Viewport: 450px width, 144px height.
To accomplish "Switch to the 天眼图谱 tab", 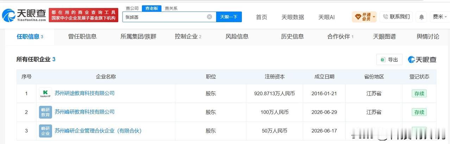I will point(384,36).
